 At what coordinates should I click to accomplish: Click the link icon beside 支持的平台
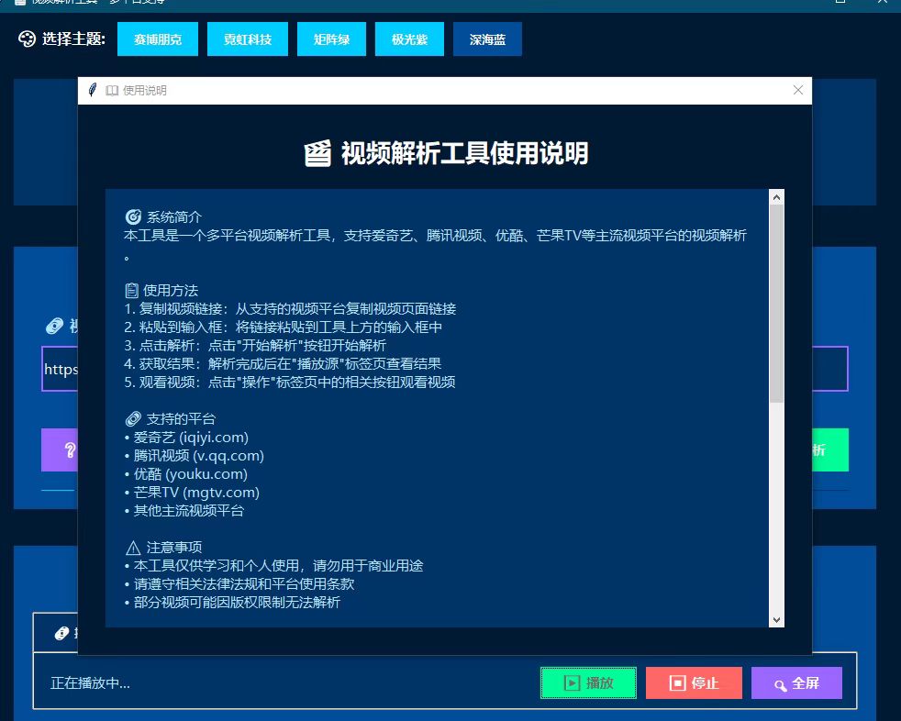pyautogui.click(x=133, y=419)
